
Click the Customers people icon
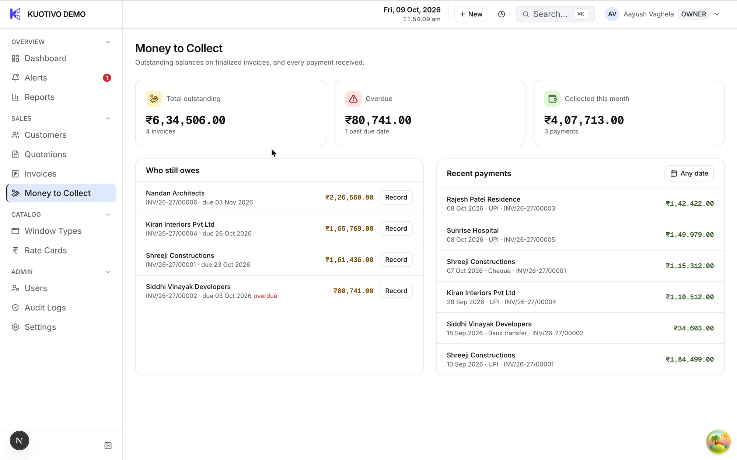tap(15, 135)
